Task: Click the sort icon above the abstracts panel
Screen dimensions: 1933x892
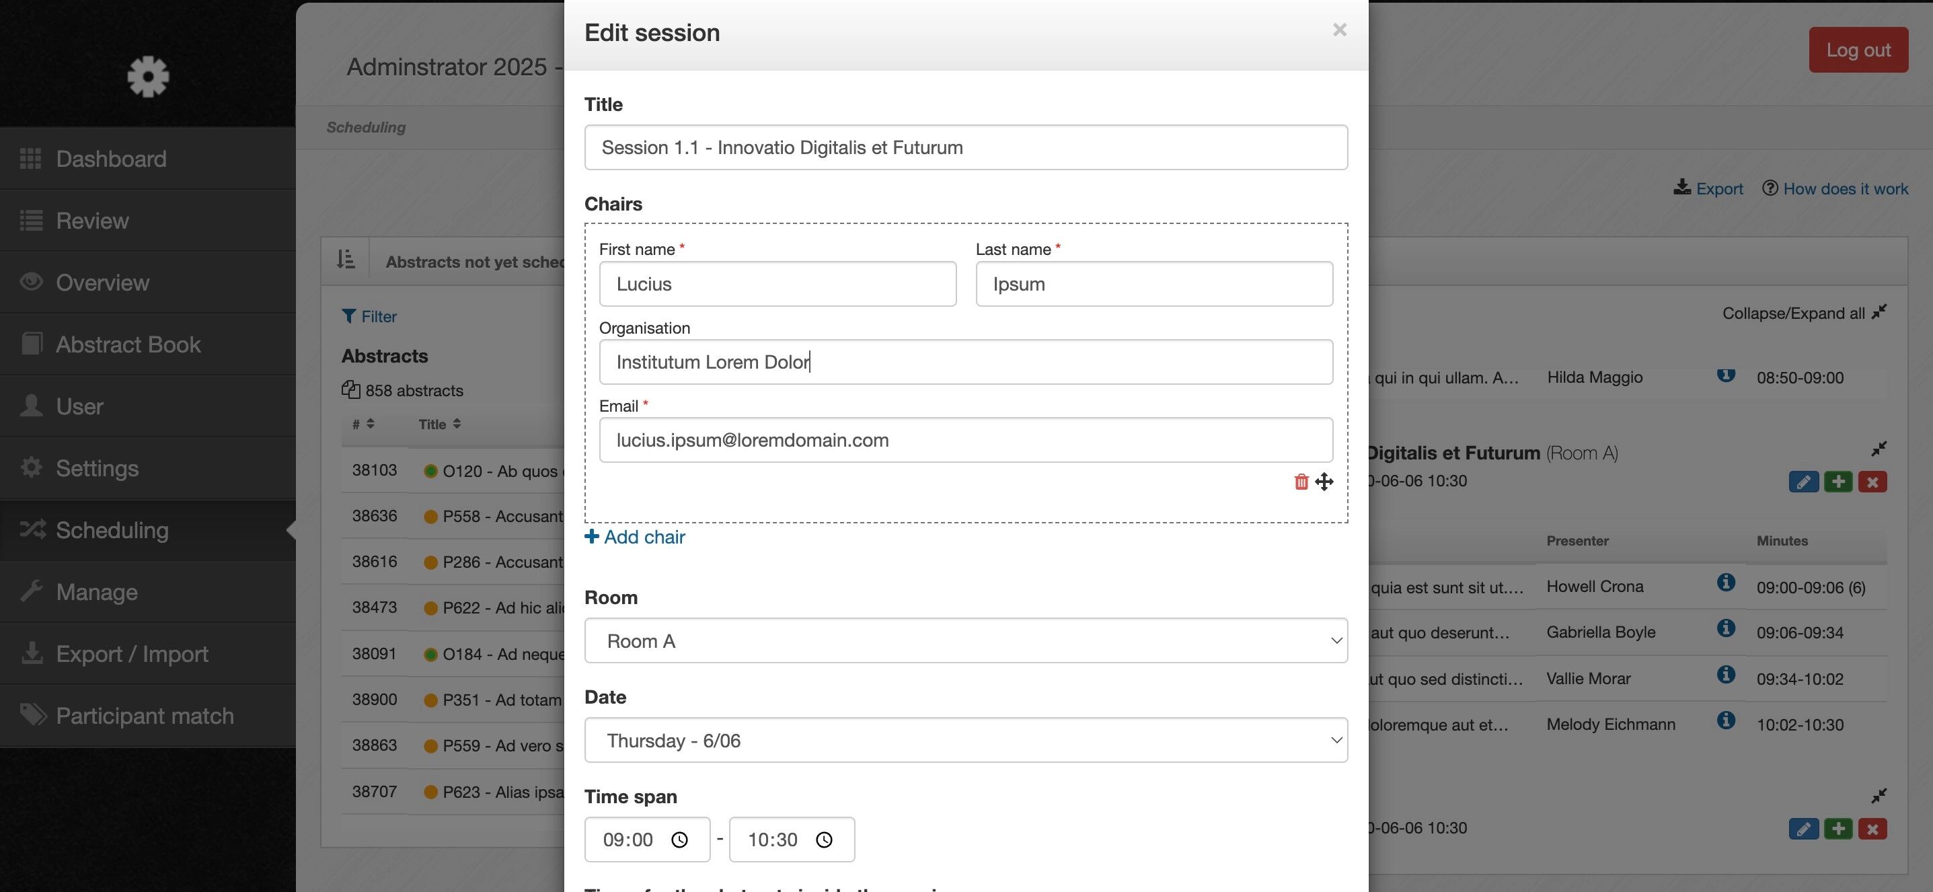Action: (x=346, y=260)
